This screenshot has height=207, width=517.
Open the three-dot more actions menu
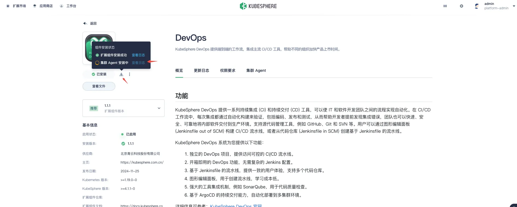(x=130, y=74)
